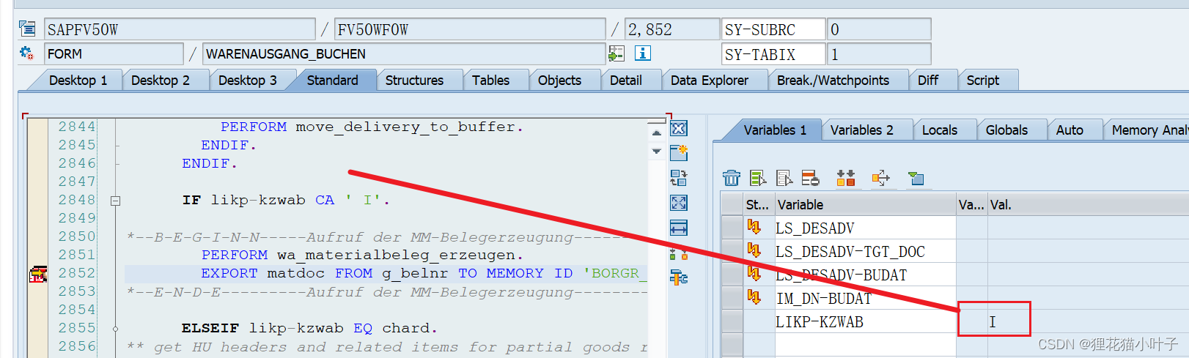Click the St... column header
Screen dimensions: 1189x358
click(x=759, y=205)
